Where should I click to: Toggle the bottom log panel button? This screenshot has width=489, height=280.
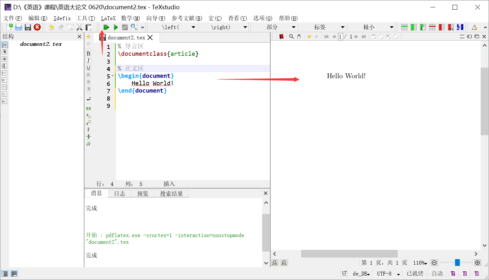[x=14, y=274]
